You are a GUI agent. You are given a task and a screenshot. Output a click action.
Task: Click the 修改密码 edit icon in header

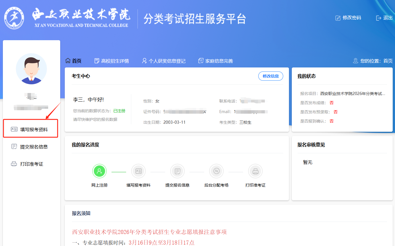pyautogui.click(x=338, y=18)
